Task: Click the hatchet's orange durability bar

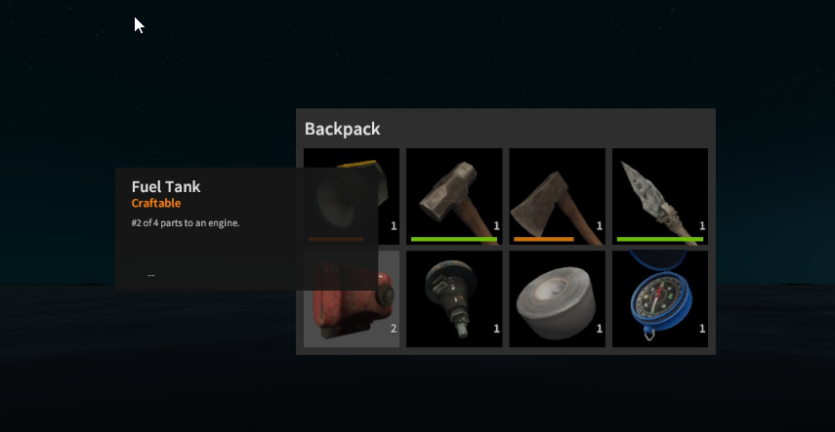Action: (544, 240)
